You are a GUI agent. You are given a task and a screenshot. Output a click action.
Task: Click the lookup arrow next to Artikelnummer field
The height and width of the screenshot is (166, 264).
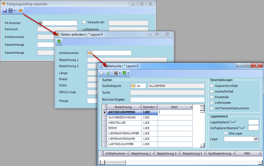[90, 53]
